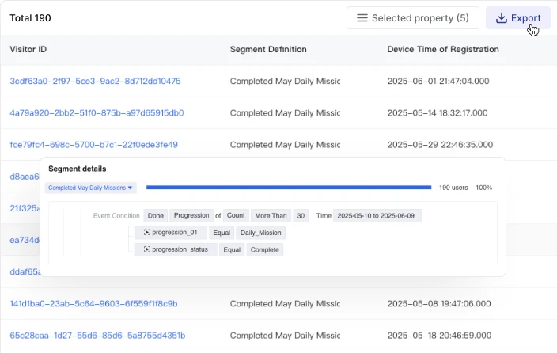Click segment definition in the 141d1ba0 row

285,304
